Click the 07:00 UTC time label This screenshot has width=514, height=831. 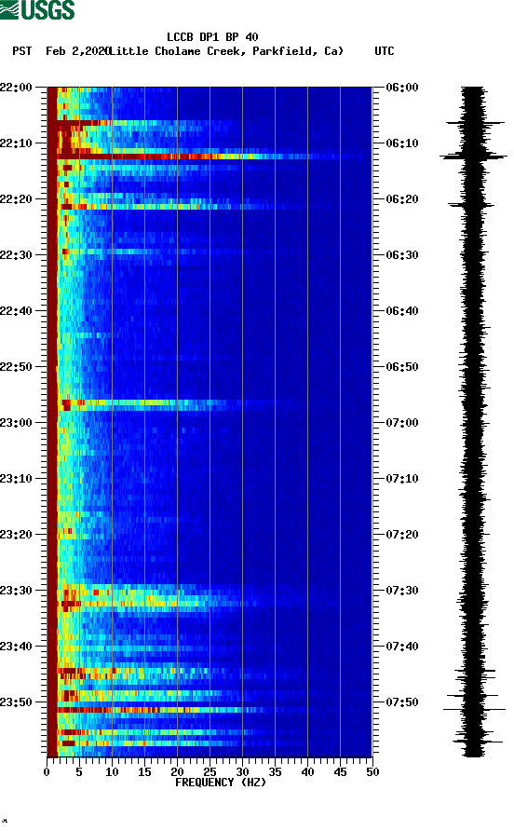coord(402,423)
